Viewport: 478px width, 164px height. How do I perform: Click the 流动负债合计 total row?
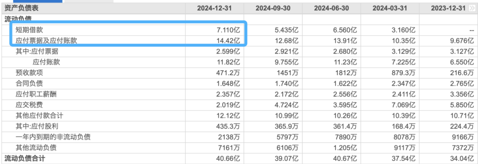(239, 159)
